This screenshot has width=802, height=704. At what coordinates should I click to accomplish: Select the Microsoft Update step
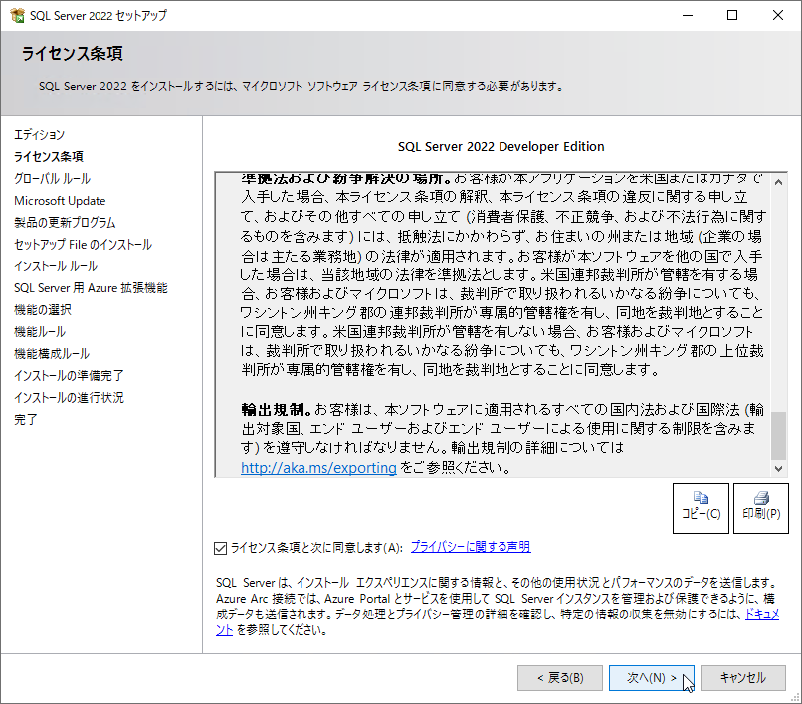click(x=60, y=201)
